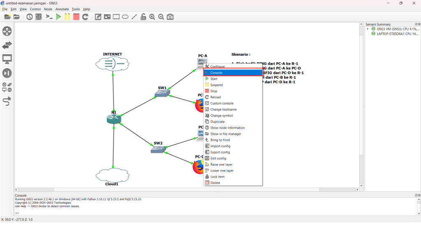
Task: Click the green Start all nodes button
Action: [x=58, y=17]
